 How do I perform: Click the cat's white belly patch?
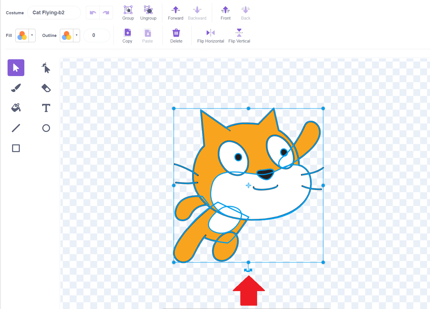(x=225, y=220)
